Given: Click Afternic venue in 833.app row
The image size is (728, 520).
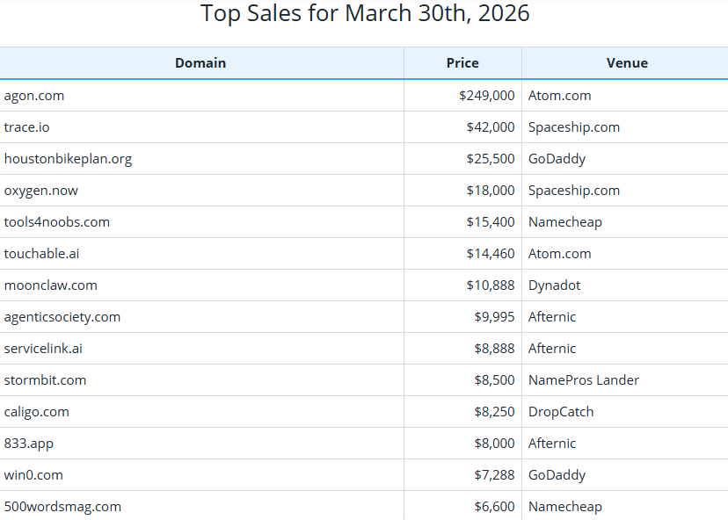Looking at the screenshot, I should (552, 444).
